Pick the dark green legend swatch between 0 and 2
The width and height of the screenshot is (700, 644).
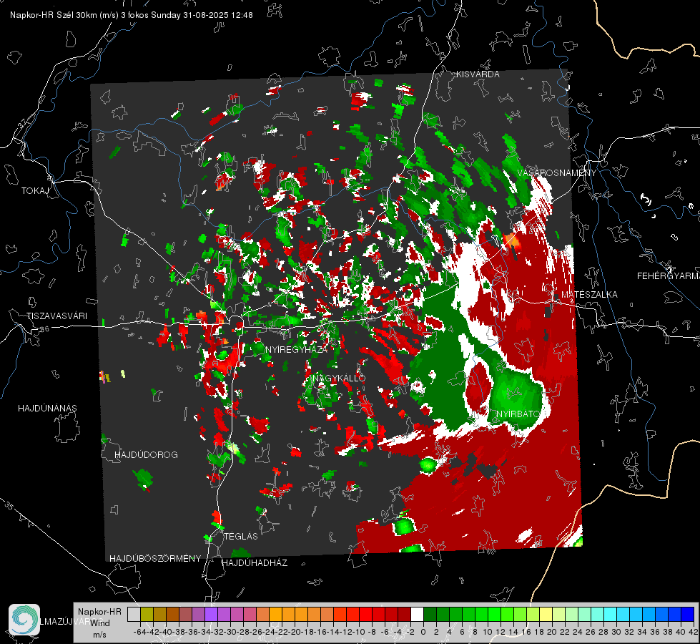point(430,615)
